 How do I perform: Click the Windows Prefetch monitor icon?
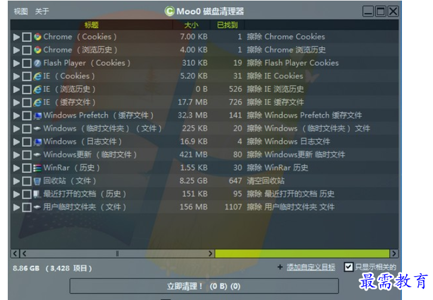tap(38, 116)
